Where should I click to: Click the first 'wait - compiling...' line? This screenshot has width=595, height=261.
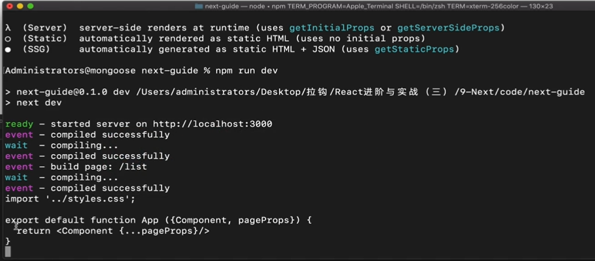pyautogui.click(x=61, y=146)
